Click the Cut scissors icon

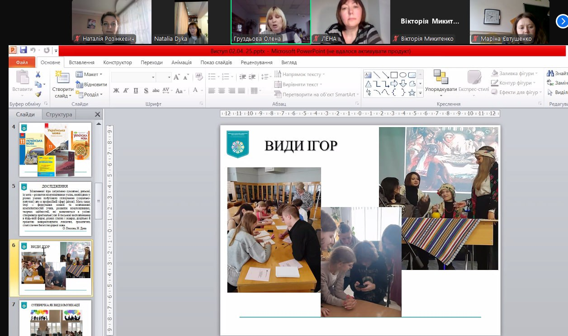point(38,75)
